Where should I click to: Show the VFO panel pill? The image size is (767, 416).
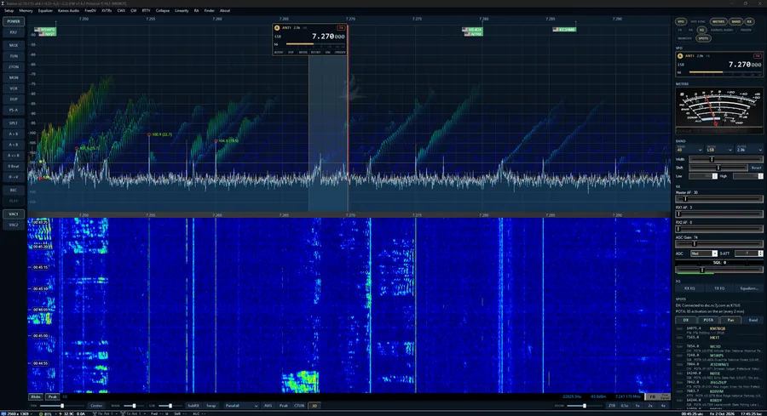tap(680, 21)
